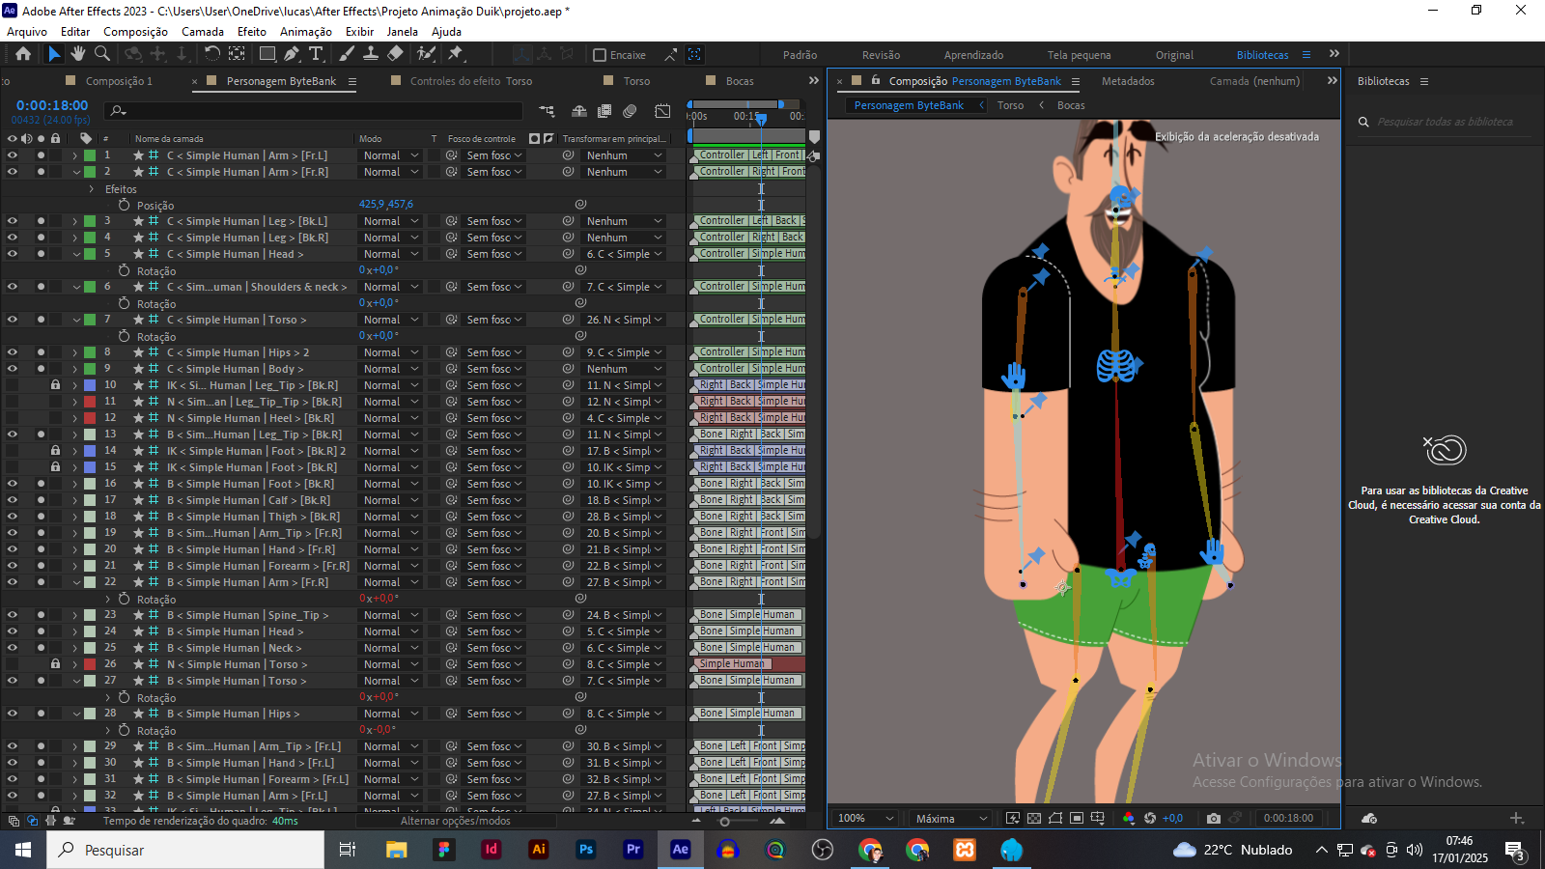Click the snapshot camera icon in viewer
The width and height of the screenshot is (1545, 869).
[x=1214, y=818]
